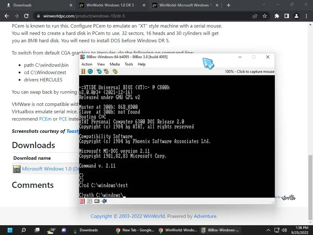Expand hidden system tray icons
313x235 pixels.
pyautogui.click(x=268, y=230)
